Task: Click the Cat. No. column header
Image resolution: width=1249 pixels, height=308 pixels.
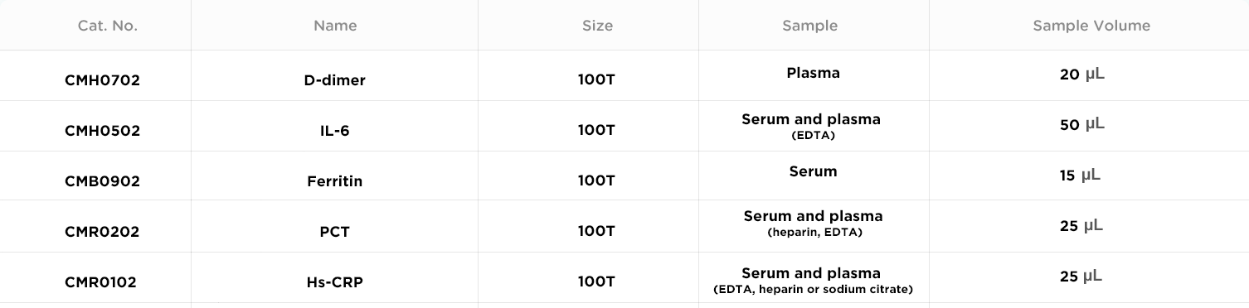Action: (108, 26)
